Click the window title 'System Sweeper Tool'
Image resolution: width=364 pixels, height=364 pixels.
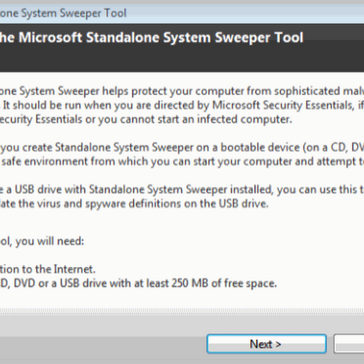(x=64, y=12)
